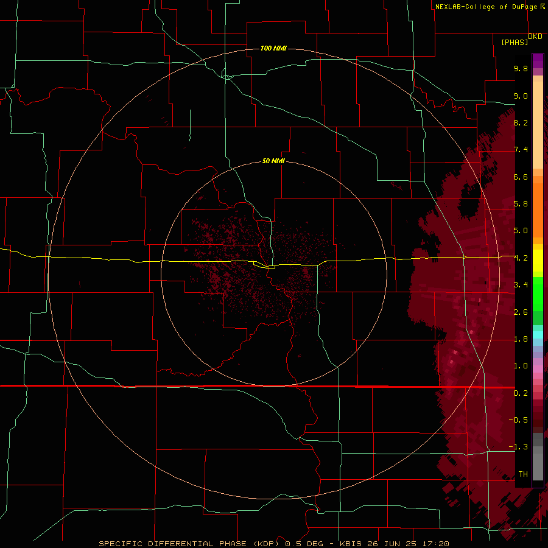
Task: Select the peach swatch on the color scale
Action: click(x=538, y=125)
